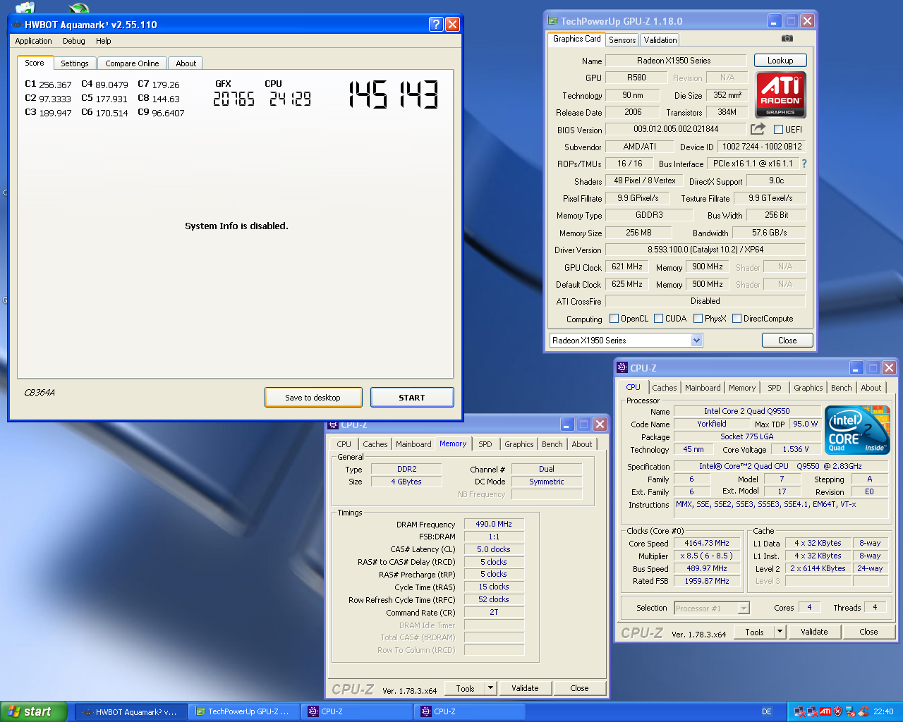The width and height of the screenshot is (903, 722).
Task: Switch to the Compare Online tab
Action: [132, 63]
